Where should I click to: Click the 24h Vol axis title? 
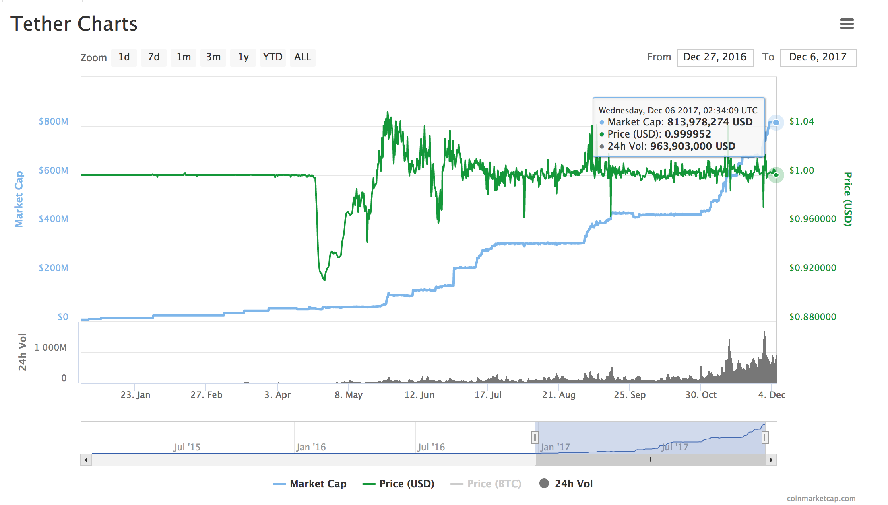22,352
